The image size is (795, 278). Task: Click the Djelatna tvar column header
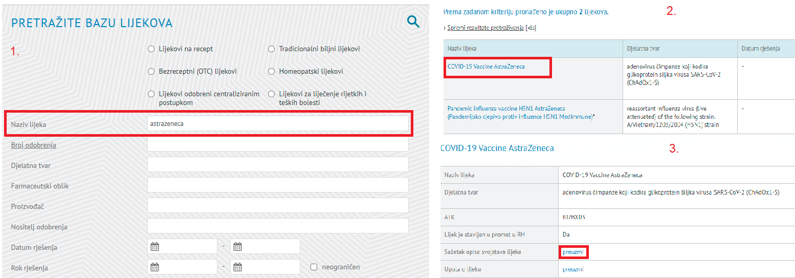pos(680,49)
